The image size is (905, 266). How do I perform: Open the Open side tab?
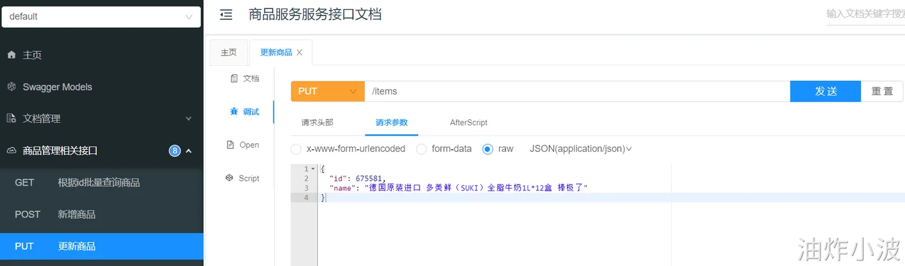tap(243, 145)
